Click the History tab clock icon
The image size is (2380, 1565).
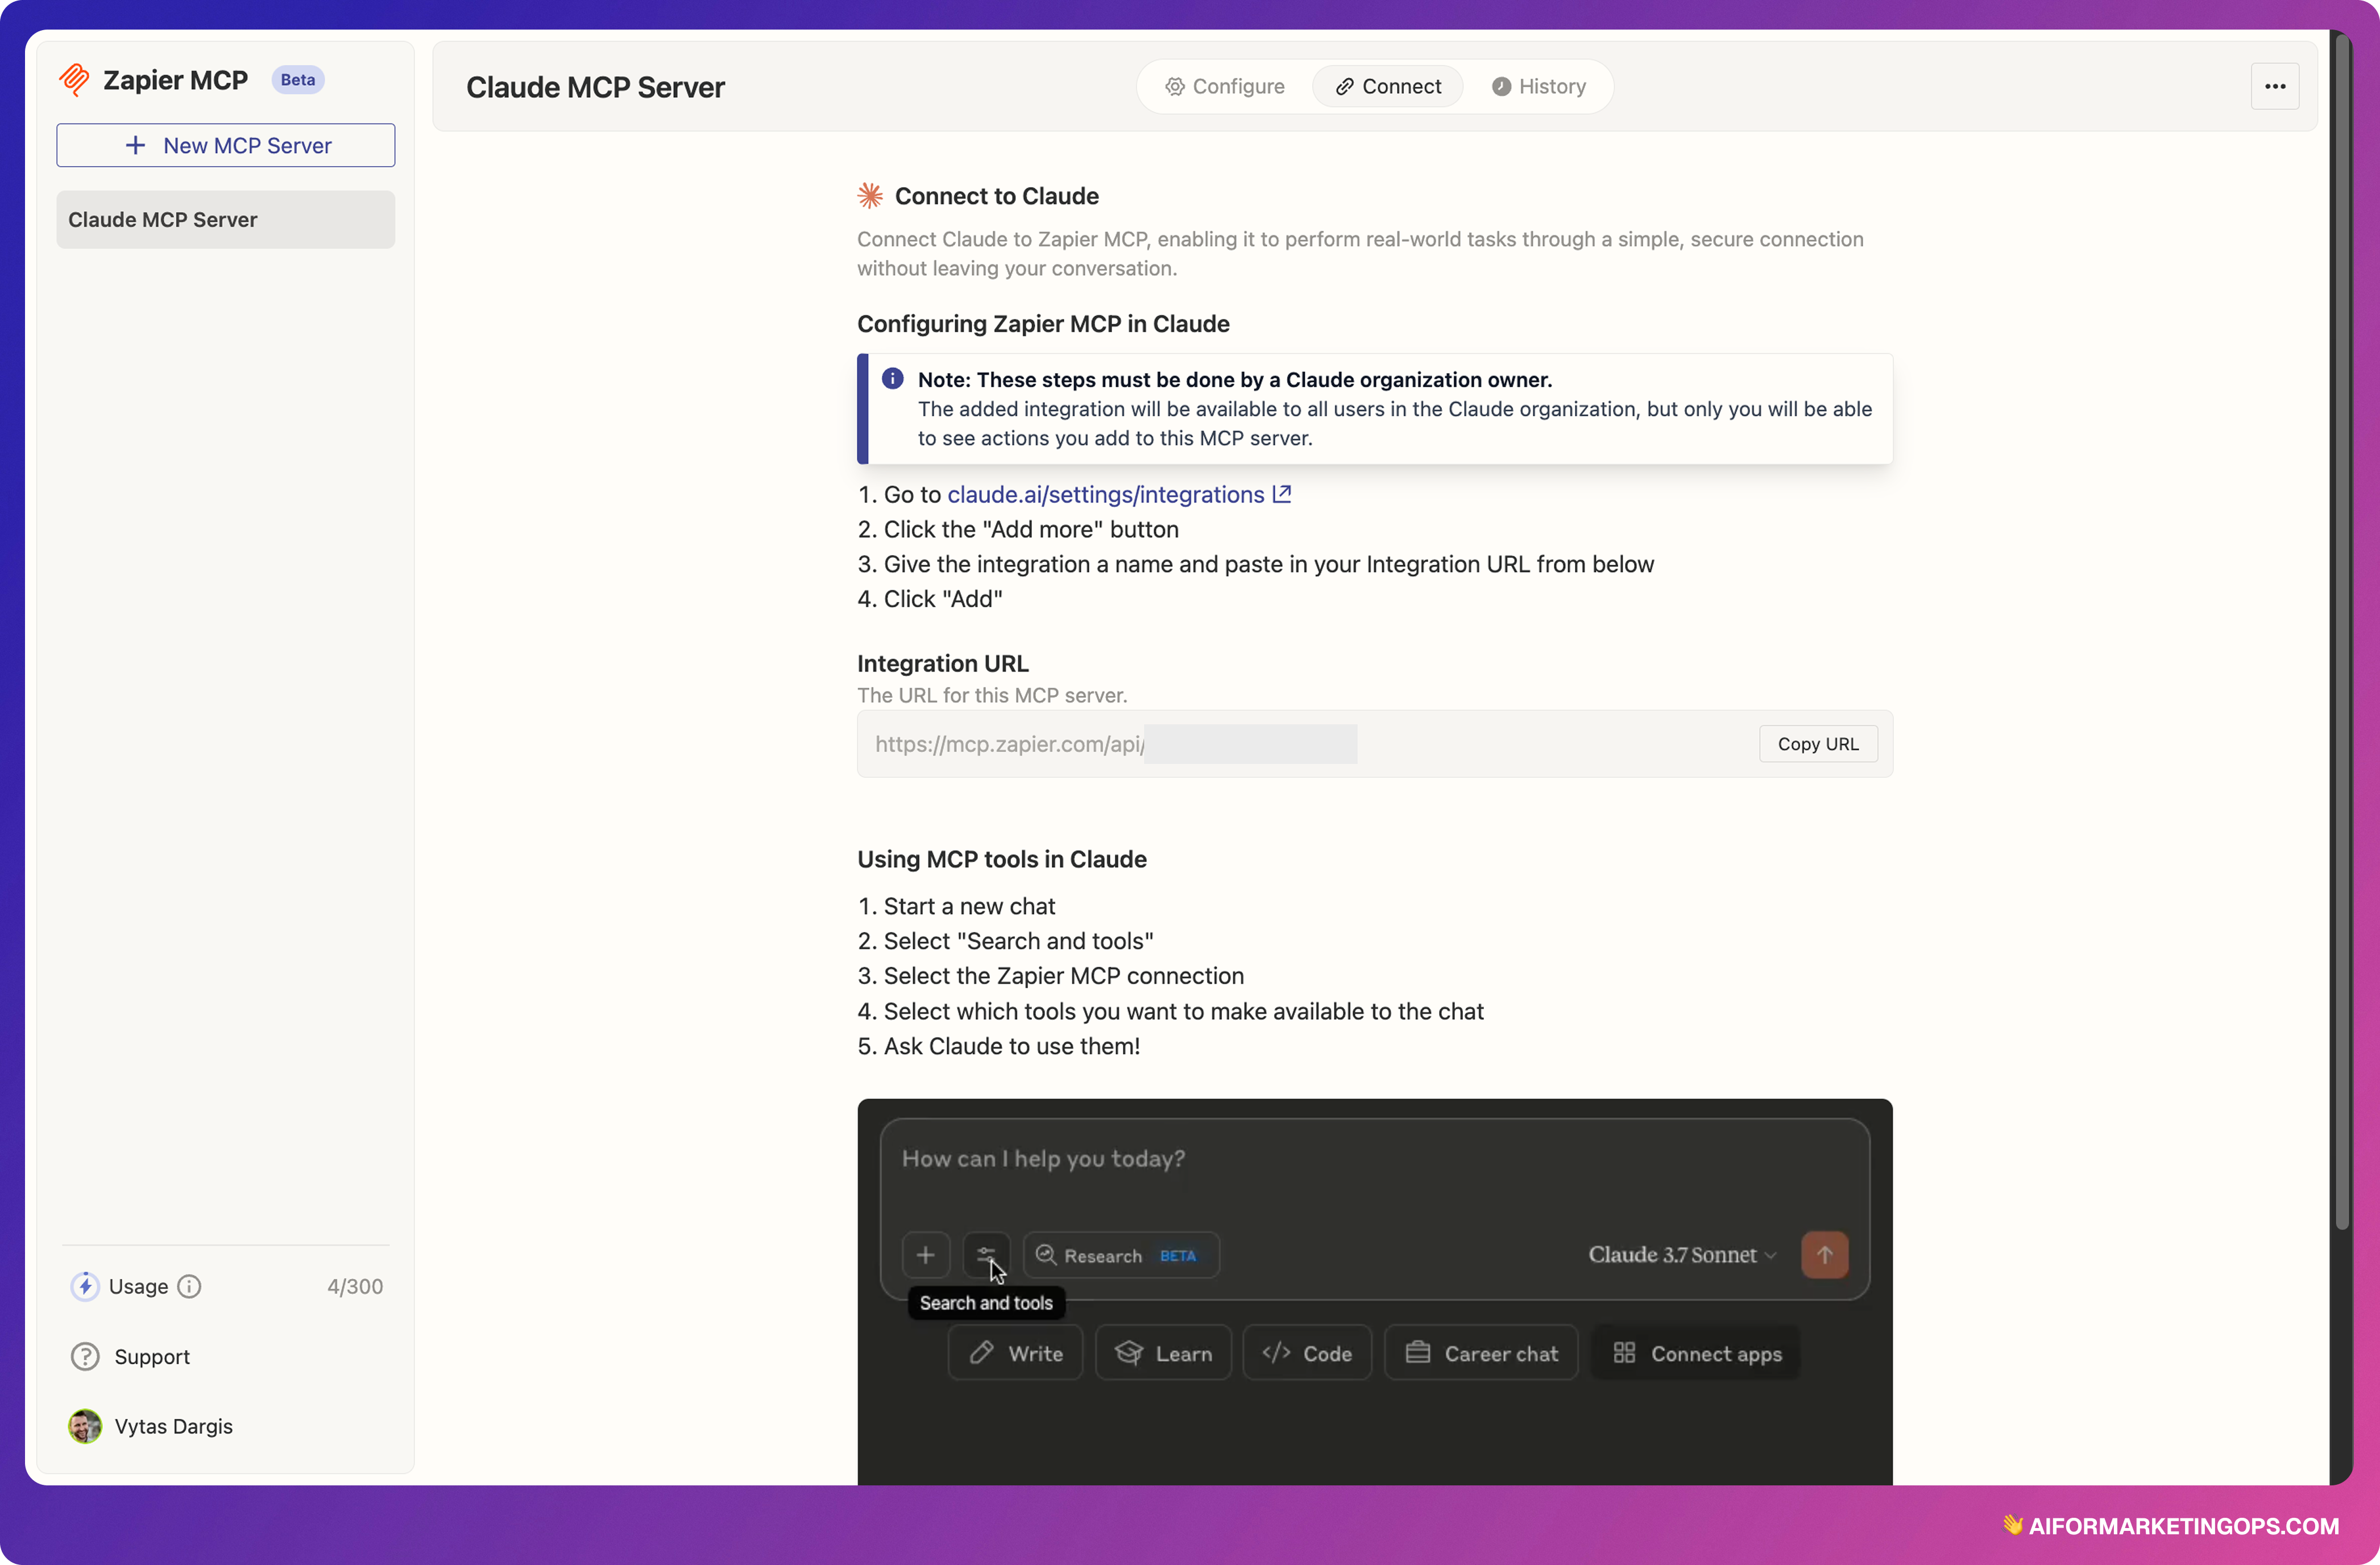1501,86
